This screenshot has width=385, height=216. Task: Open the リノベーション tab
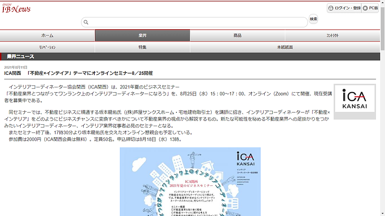[x=48, y=47]
